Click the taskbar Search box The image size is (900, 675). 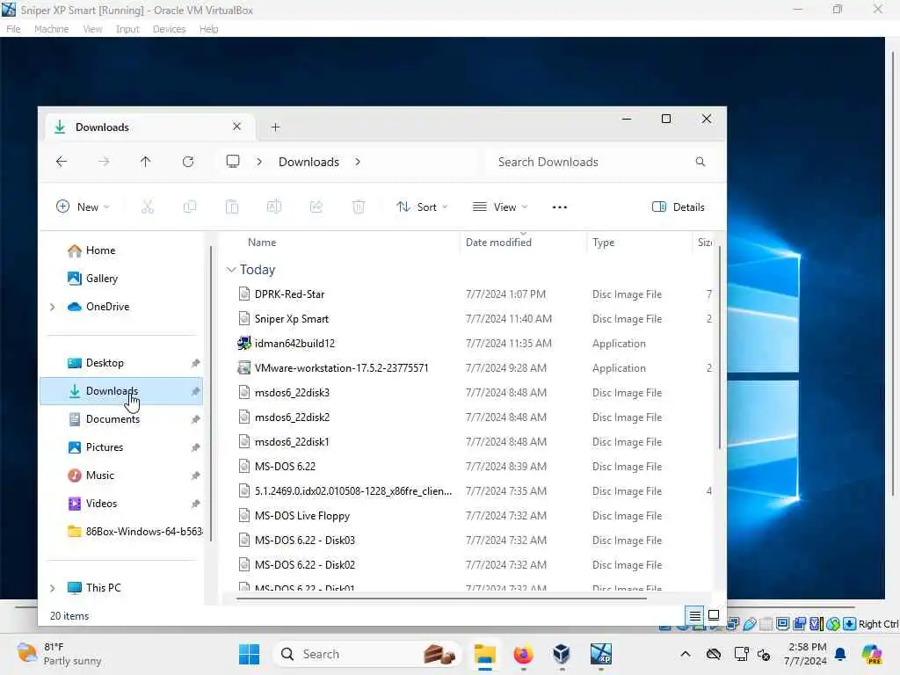pos(367,654)
